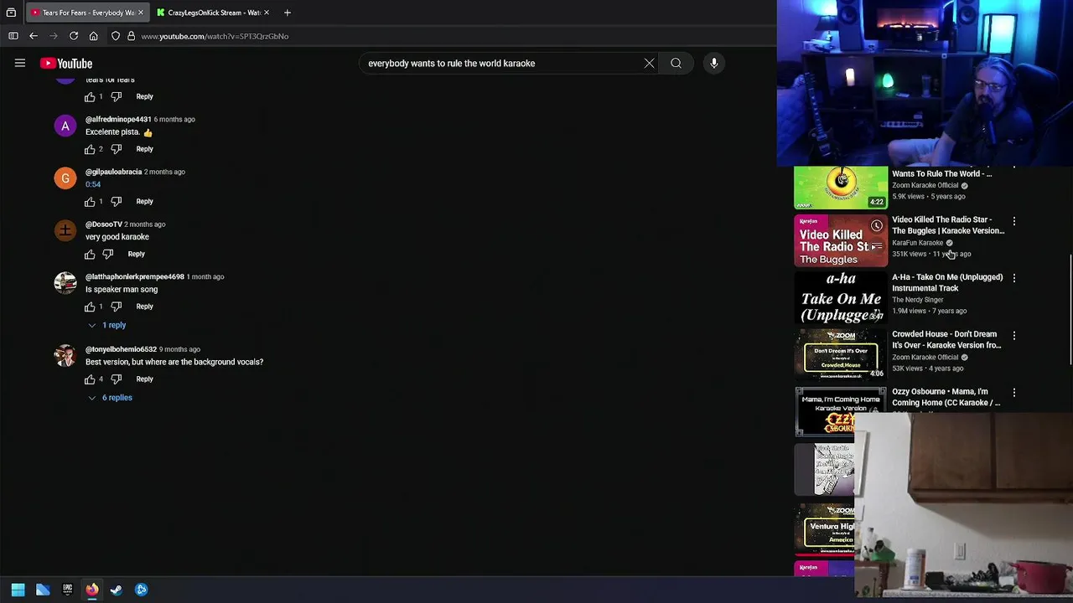Viewport: 1073px width, 603px height.
Task: Like the 0:54 timestamp comment
Action: tap(90, 202)
